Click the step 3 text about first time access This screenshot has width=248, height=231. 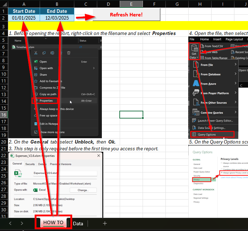pos(84,149)
